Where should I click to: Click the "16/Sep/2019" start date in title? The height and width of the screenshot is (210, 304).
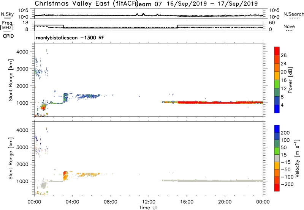click(x=187, y=4)
